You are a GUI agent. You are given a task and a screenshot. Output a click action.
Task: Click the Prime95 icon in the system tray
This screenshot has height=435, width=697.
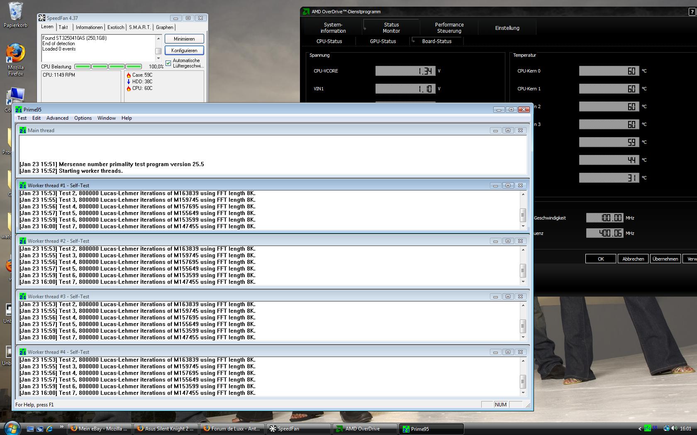[647, 429]
